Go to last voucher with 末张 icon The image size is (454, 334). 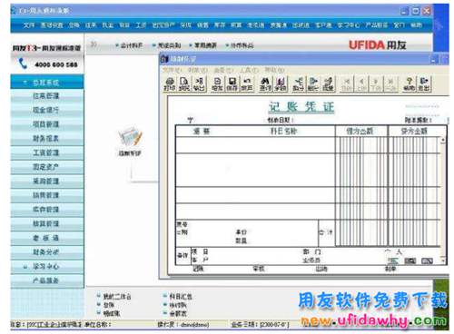tap(391, 83)
